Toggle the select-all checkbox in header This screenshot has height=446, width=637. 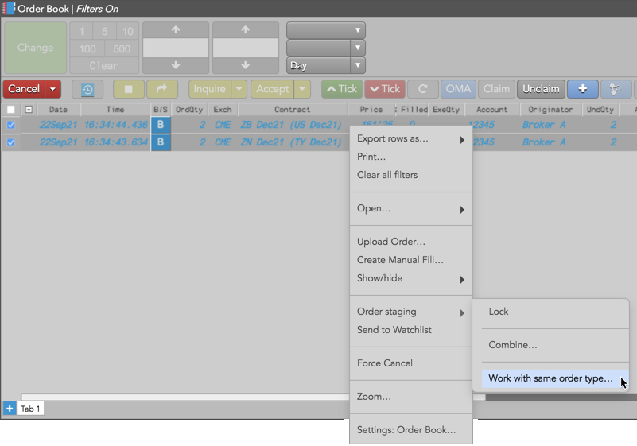pos(10,110)
